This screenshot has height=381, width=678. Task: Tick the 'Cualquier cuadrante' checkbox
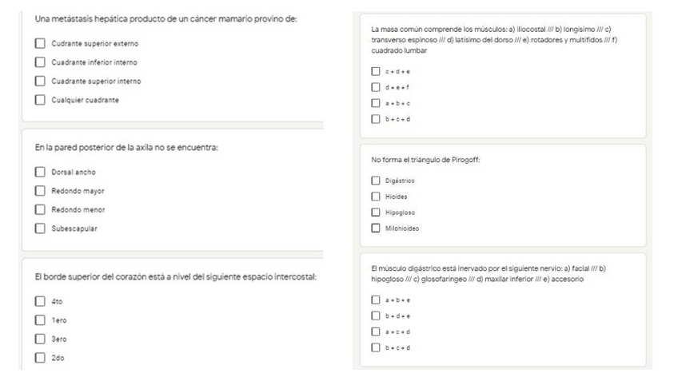pyautogui.click(x=40, y=100)
